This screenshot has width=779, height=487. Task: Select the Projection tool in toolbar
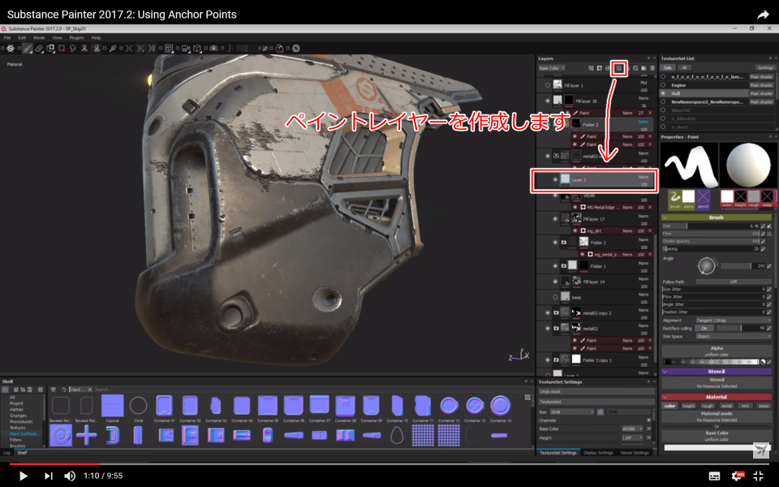coord(50,48)
